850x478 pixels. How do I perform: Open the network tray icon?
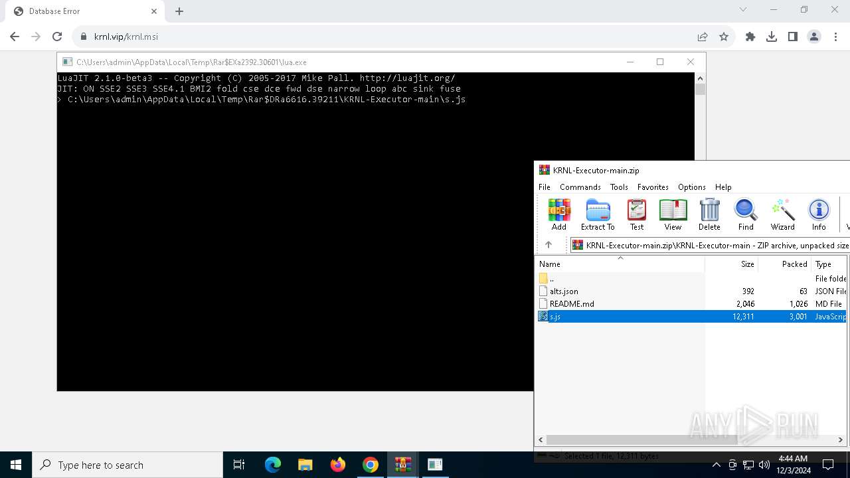(748, 465)
